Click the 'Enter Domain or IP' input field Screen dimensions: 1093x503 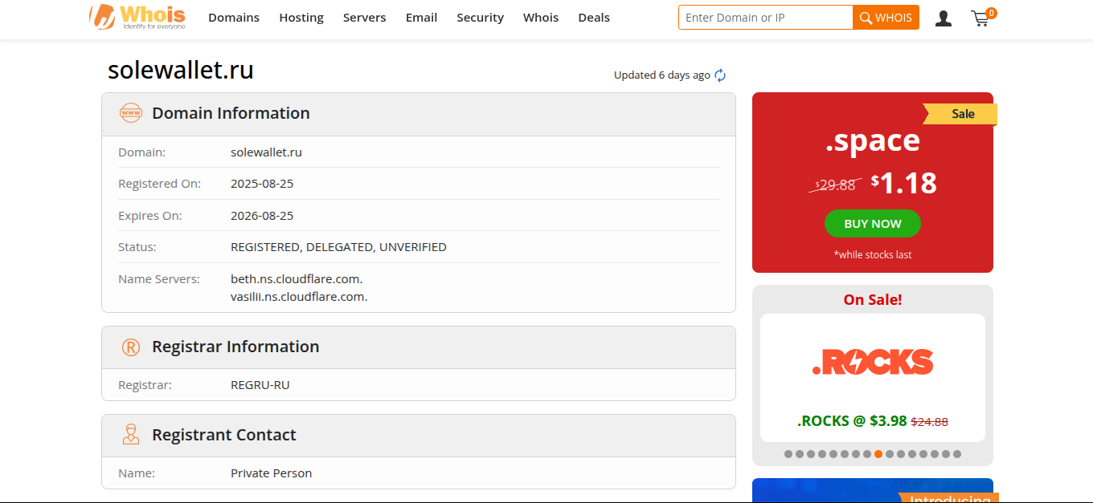765,17
